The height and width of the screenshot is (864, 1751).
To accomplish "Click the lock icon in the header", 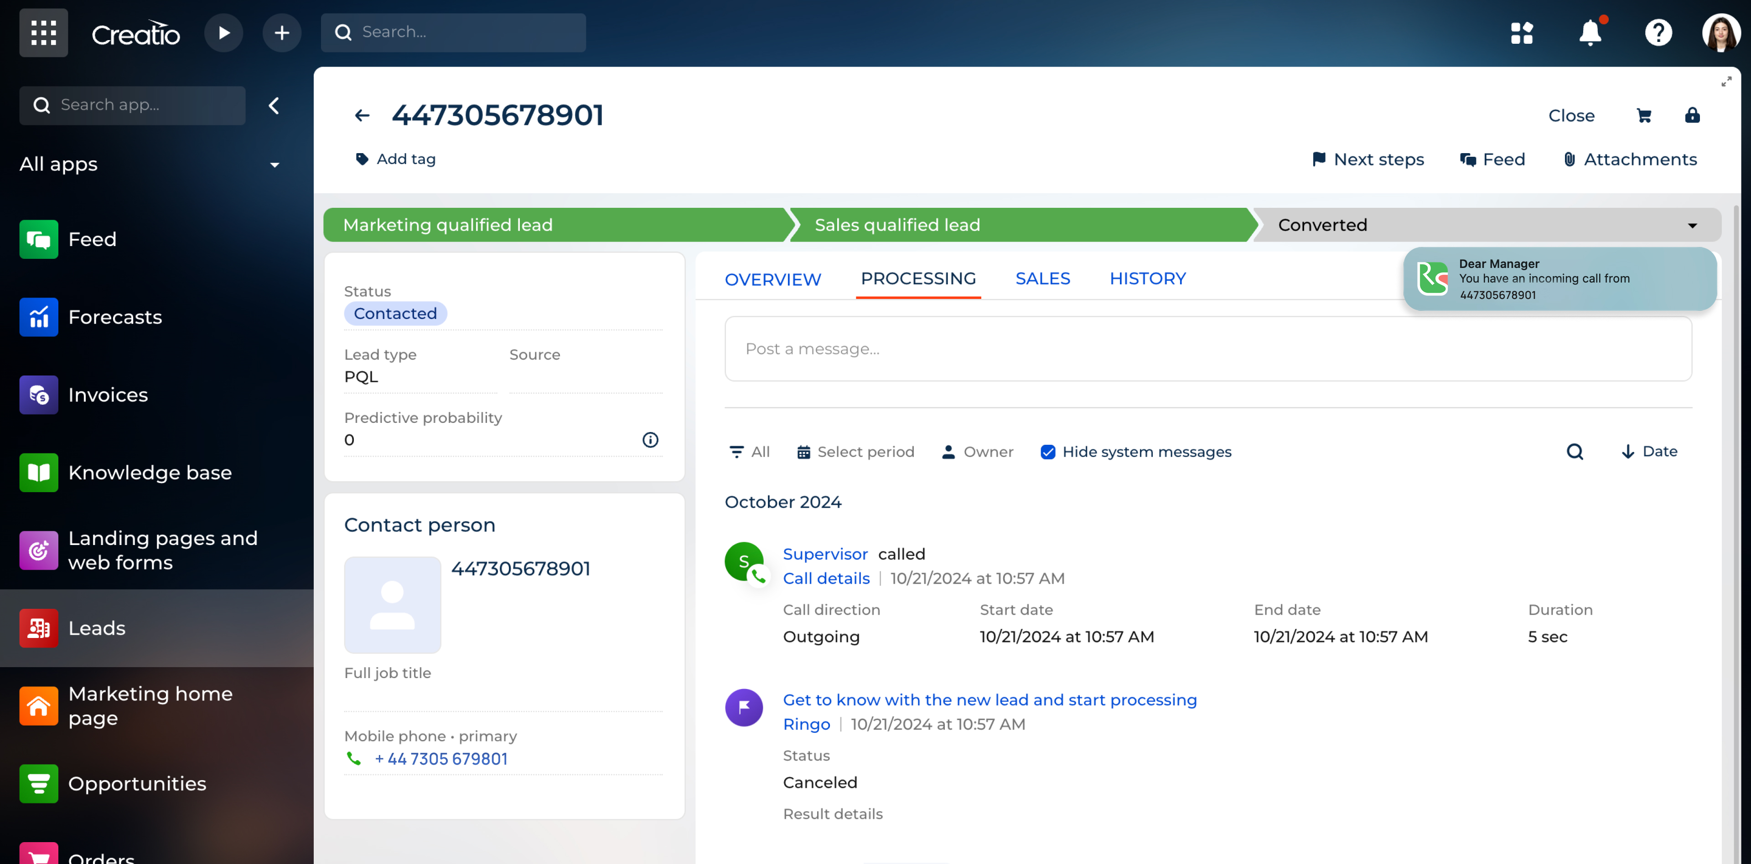I will click(1692, 115).
